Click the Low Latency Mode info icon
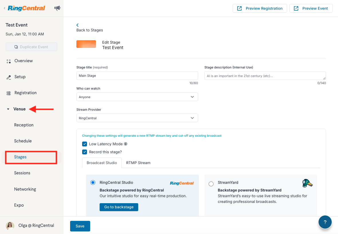This screenshot has width=338, height=234. pos(126,144)
